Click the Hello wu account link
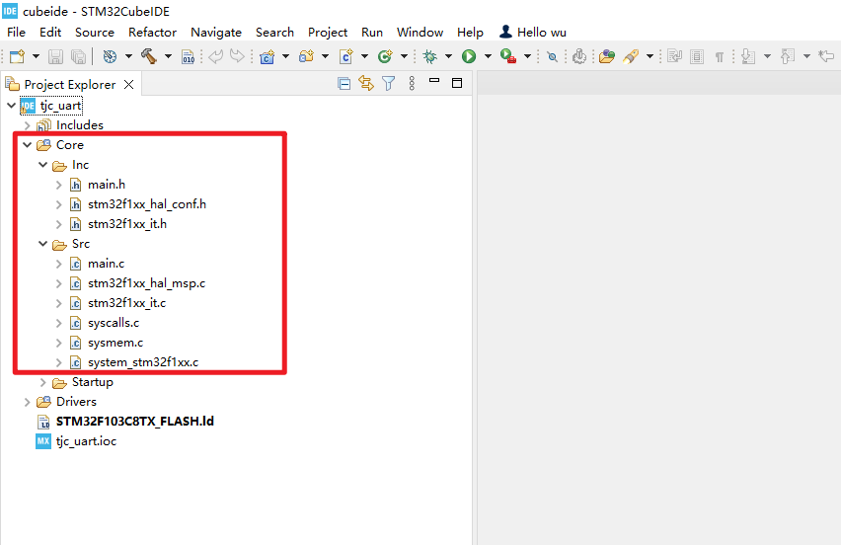 532,32
